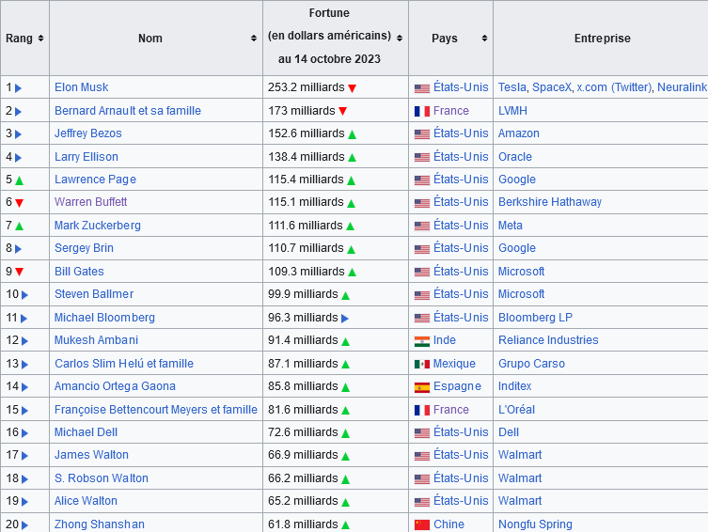The width and height of the screenshot is (708, 532).
Task: Click green up arrow beside 152.6 milliards
Action: (353, 134)
